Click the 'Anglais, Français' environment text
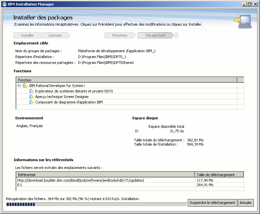Image resolution: width=260 pixels, height=214 pixels. tap(30, 126)
